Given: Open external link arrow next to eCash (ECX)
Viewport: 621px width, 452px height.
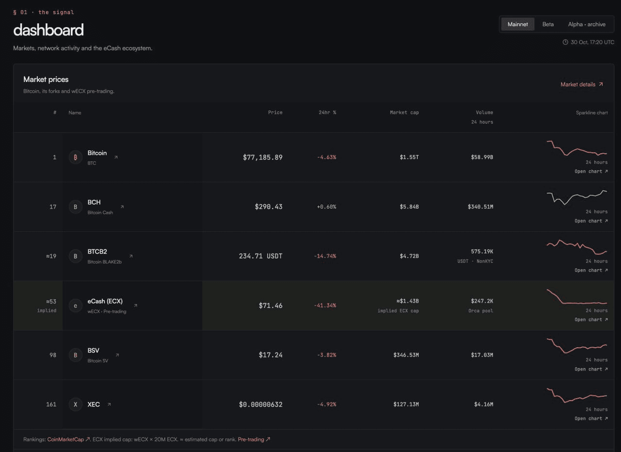Looking at the screenshot, I should [136, 306].
